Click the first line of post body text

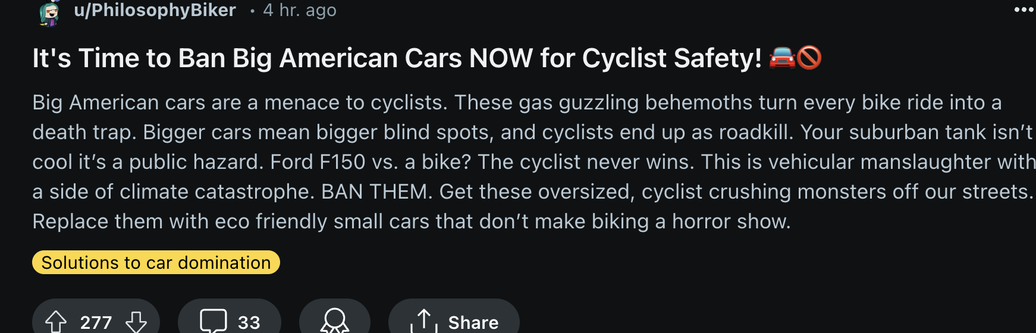click(517, 102)
